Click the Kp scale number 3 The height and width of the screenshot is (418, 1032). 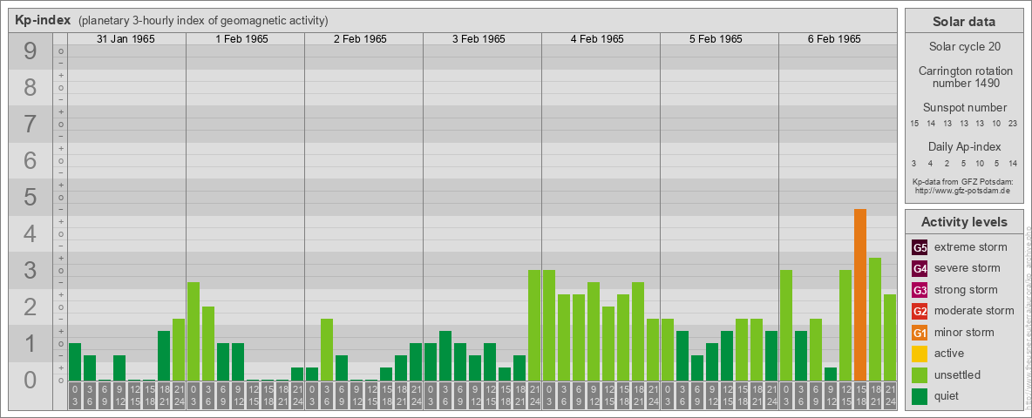pos(30,270)
